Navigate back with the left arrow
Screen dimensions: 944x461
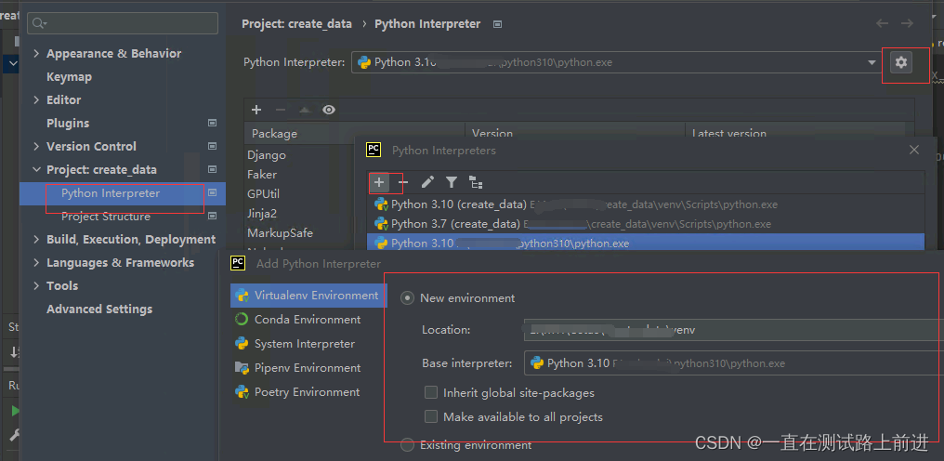pyautogui.click(x=882, y=23)
